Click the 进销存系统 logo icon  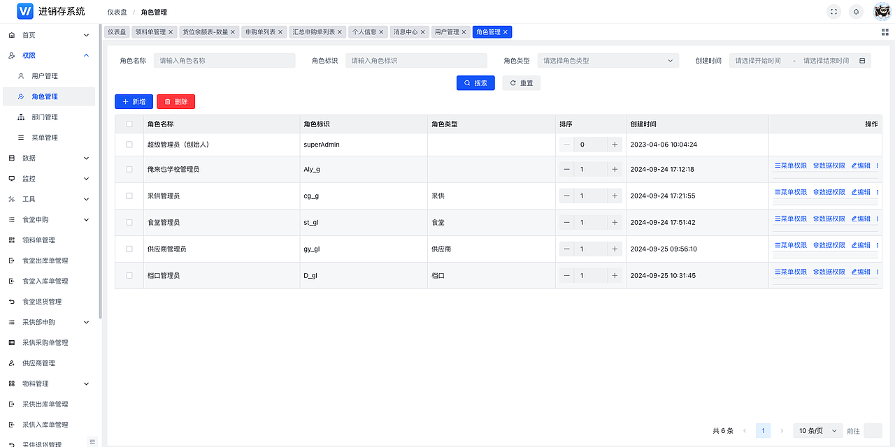[x=25, y=11]
